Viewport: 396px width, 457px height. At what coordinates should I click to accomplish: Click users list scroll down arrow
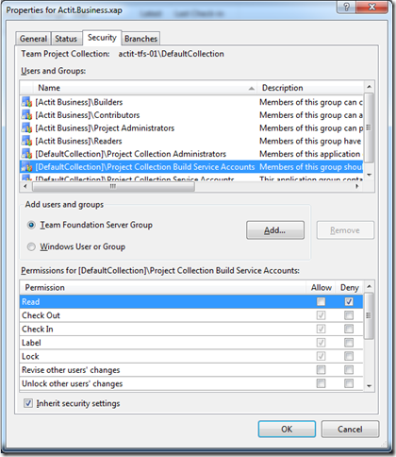tap(370, 175)
